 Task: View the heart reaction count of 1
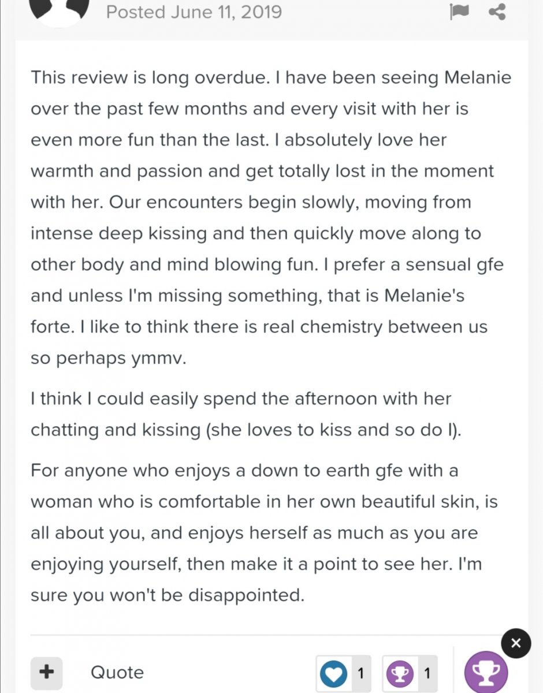[x=360, y=673]
